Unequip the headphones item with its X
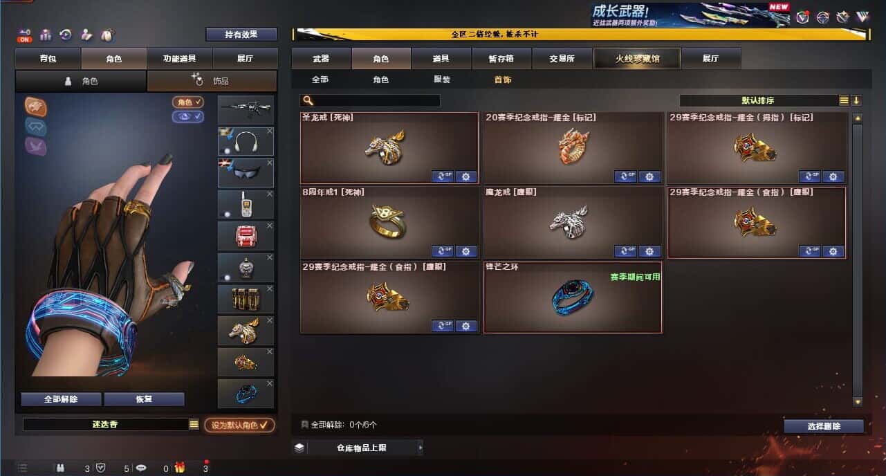886x476 pixels. 270,131
